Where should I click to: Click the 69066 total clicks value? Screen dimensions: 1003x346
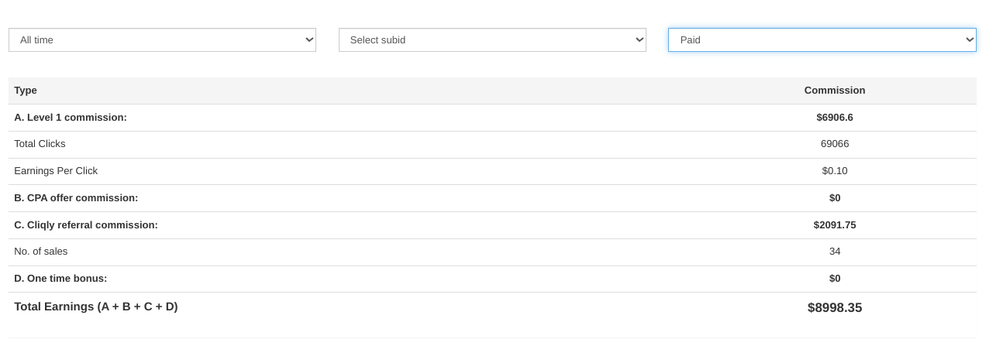pos(835,144)
